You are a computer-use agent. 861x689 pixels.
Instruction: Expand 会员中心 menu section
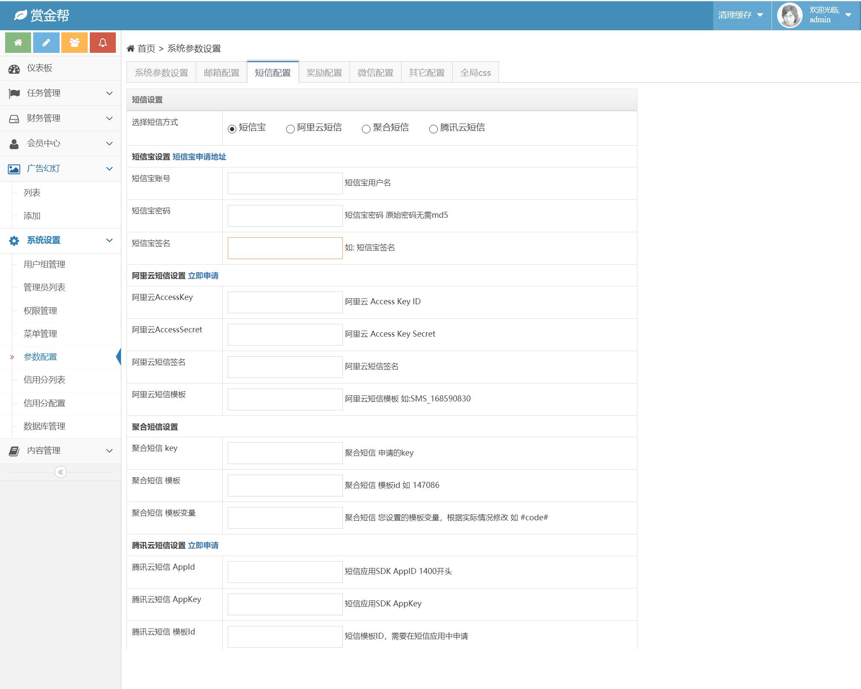point(60,143)
